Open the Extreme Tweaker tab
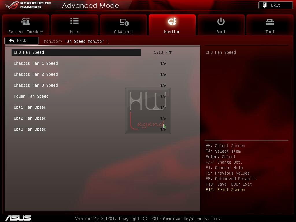This screenshot has height=222, width=296. [26, 25]
